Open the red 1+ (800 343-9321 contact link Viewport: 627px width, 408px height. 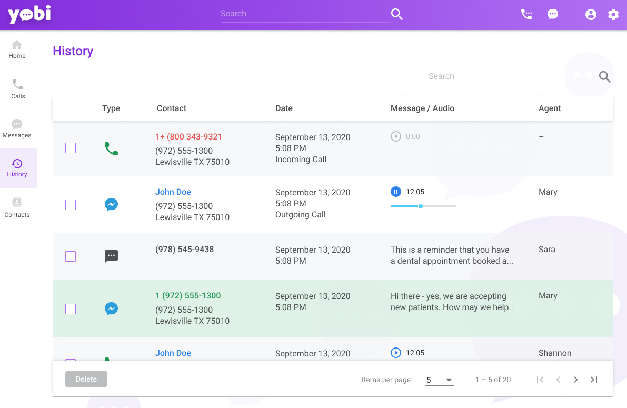[189, 137]
